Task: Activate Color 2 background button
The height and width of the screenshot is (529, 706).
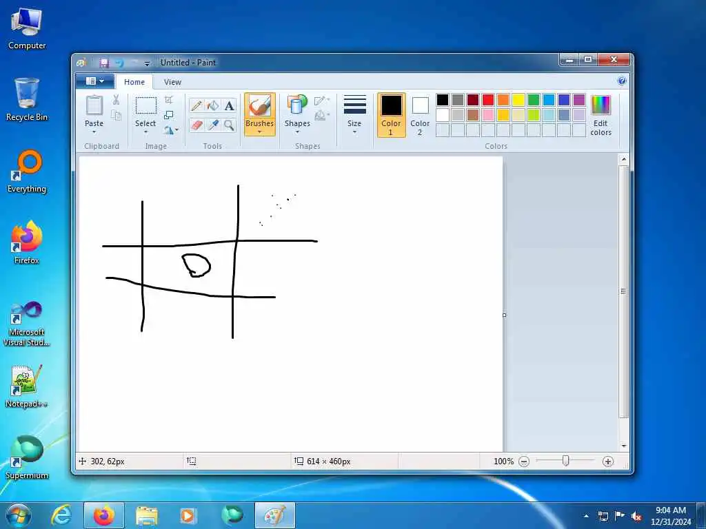Action: (420, 115)
